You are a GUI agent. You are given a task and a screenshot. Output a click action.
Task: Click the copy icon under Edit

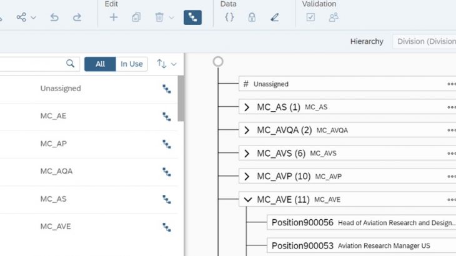pyautogui.click(x=136, y=17)
